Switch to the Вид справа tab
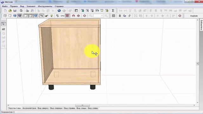The width and height of the screenshot is (203, 114). click(69, 108)
